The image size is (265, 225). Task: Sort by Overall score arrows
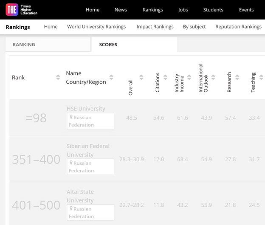pyautogui.click(x=141, y=77)
